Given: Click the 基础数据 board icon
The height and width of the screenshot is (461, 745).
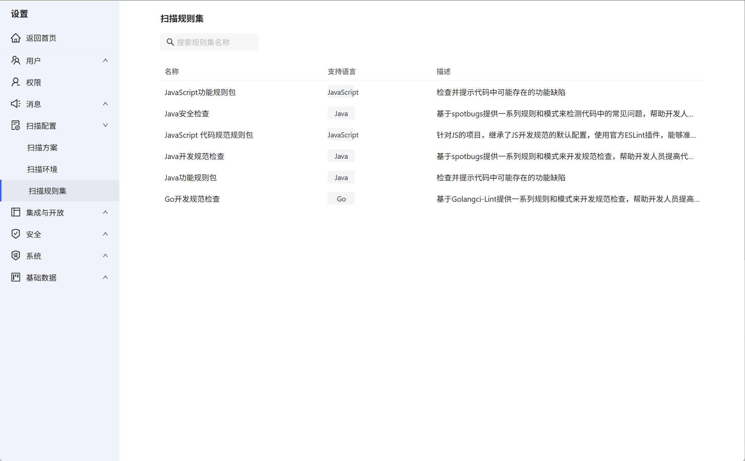Looking at the screenshot, I should (x=16, y=277).
